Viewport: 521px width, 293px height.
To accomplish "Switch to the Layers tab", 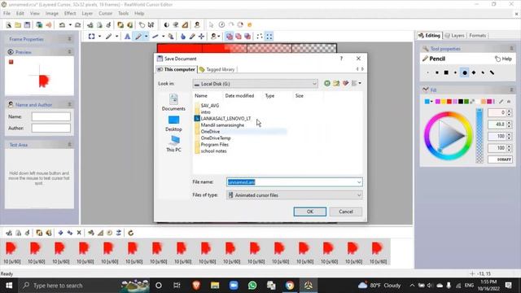I will click(454, 35).
